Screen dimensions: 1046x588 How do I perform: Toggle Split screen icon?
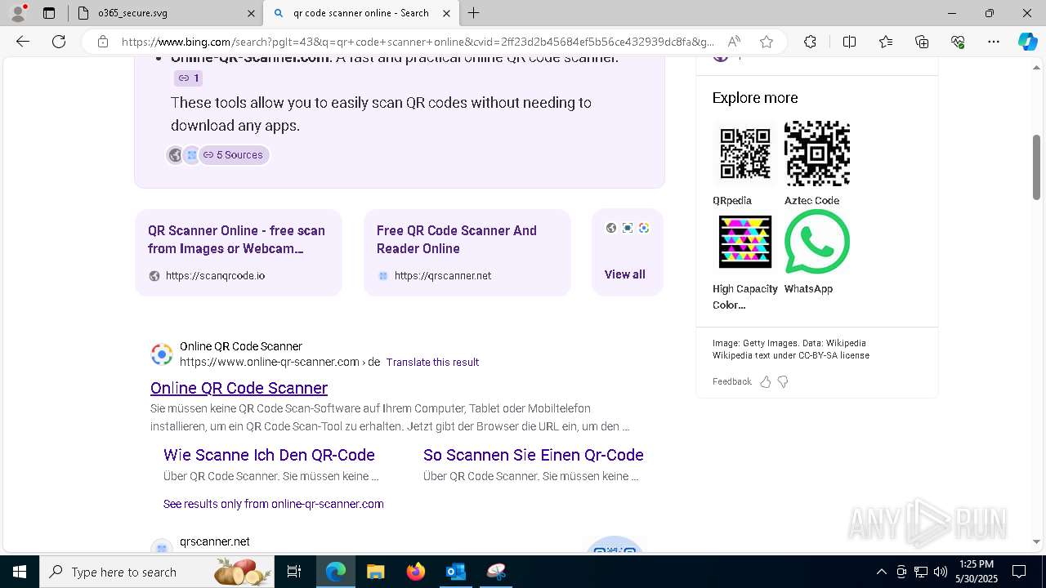click(x=849, y=42)
